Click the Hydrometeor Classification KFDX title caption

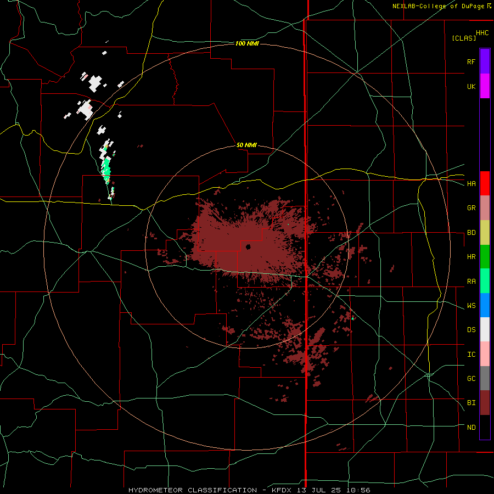click(249, 490)
